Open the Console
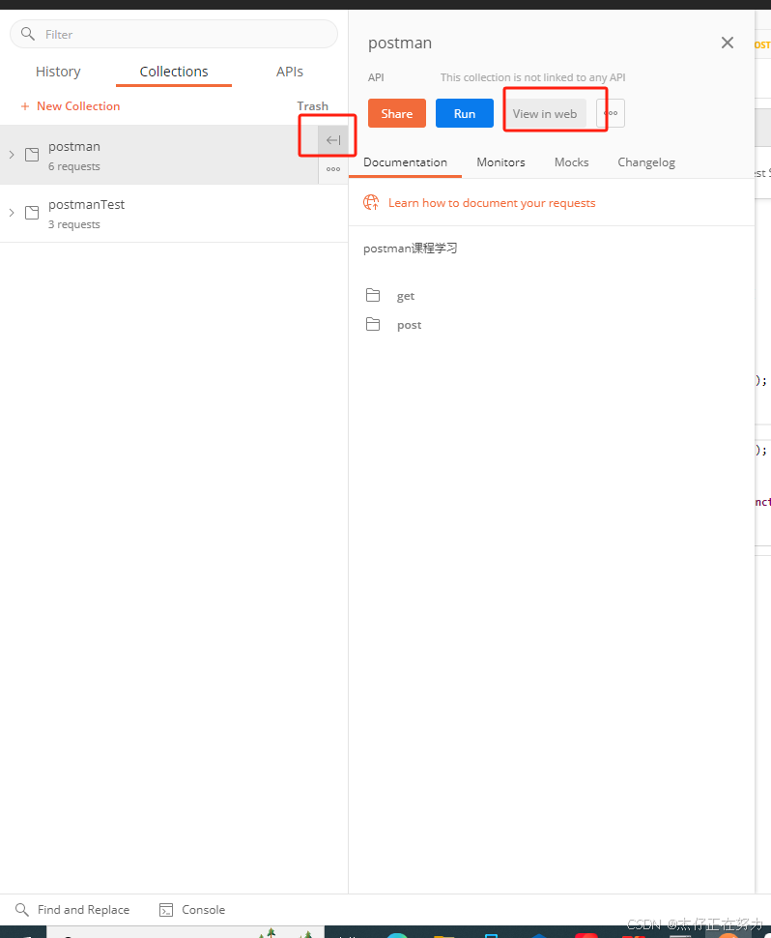The height and width of the screenshot is (938, 771). point(203,909)
